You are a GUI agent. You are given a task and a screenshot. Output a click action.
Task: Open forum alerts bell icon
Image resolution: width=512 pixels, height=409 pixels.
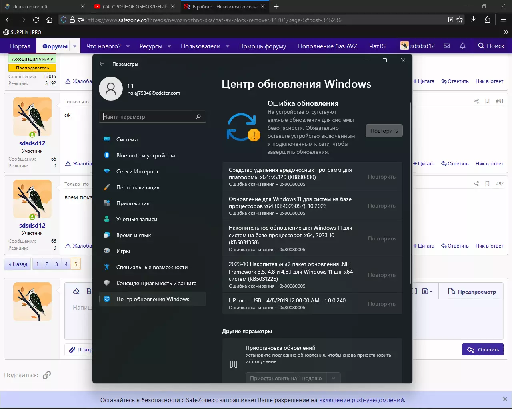point(462,46)
